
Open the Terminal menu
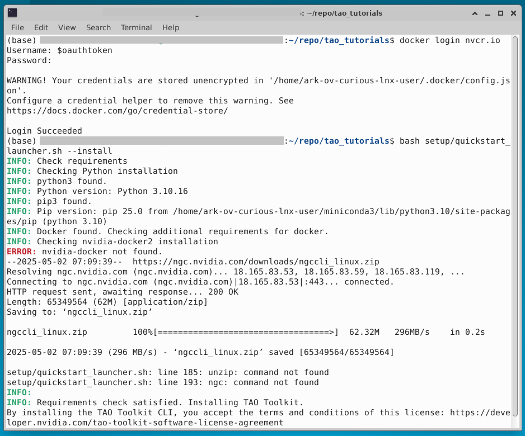click(x=136, y=27)
